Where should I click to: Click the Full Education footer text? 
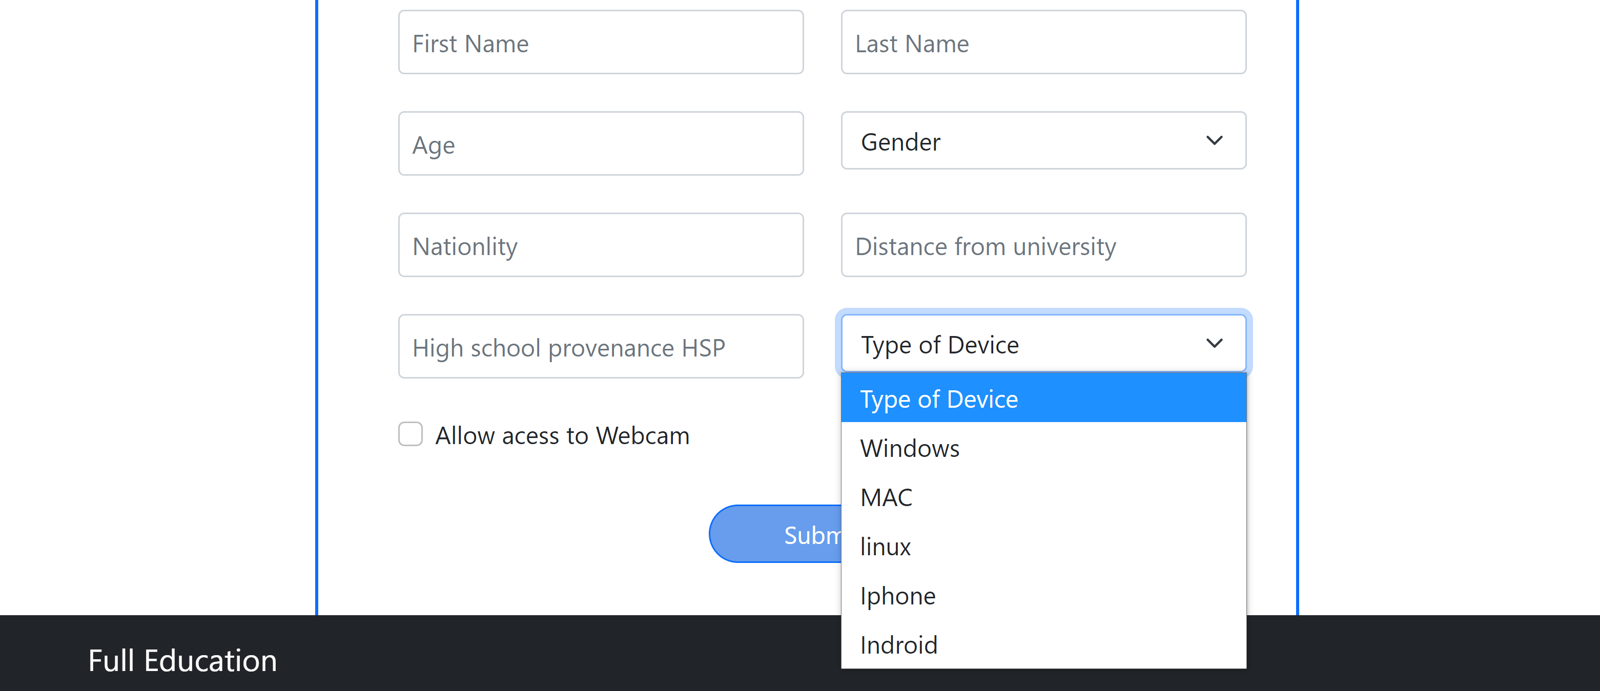tap(182, 660)
